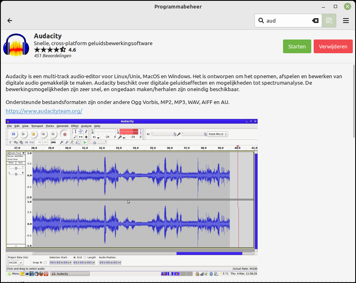Image resolution: width=356 pixels, height=283 pixels.
Task: Click the Redo arrow in the Audacity screenshot
Action: click(x=45, y=142)
